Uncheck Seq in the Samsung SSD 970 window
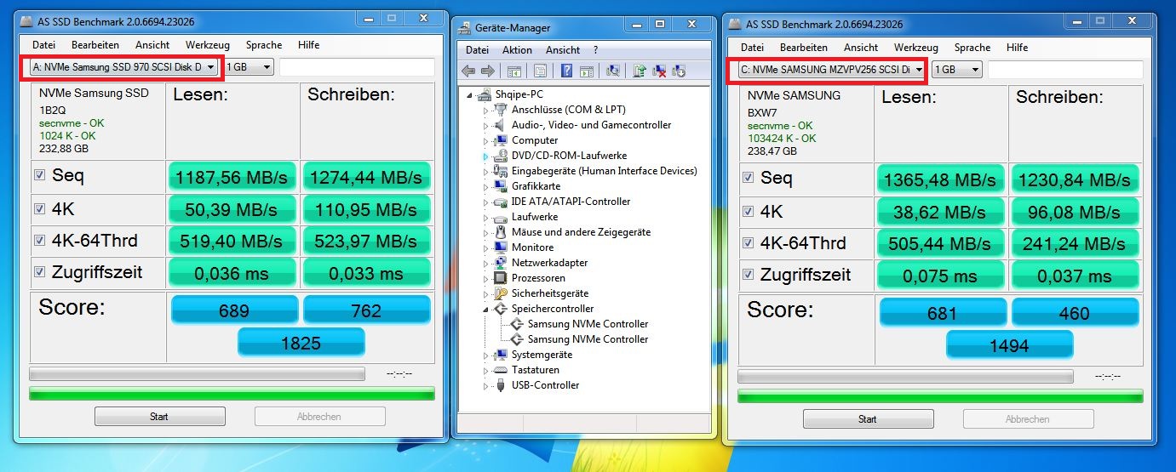Viewport: 1176px width, 472px height. (39, 174)
